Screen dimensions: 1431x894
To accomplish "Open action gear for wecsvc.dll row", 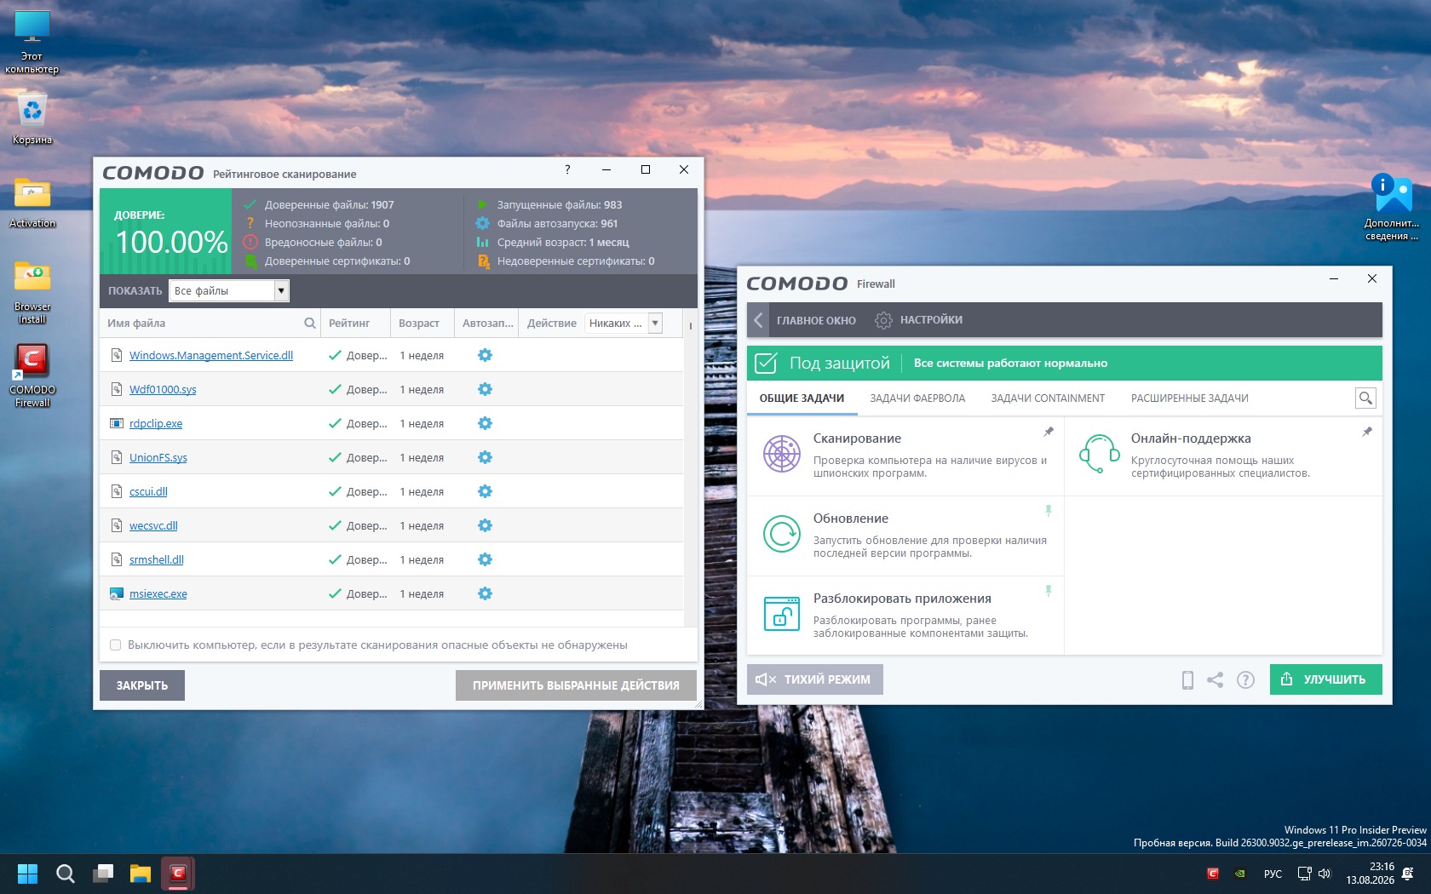I will click(485, 525).
